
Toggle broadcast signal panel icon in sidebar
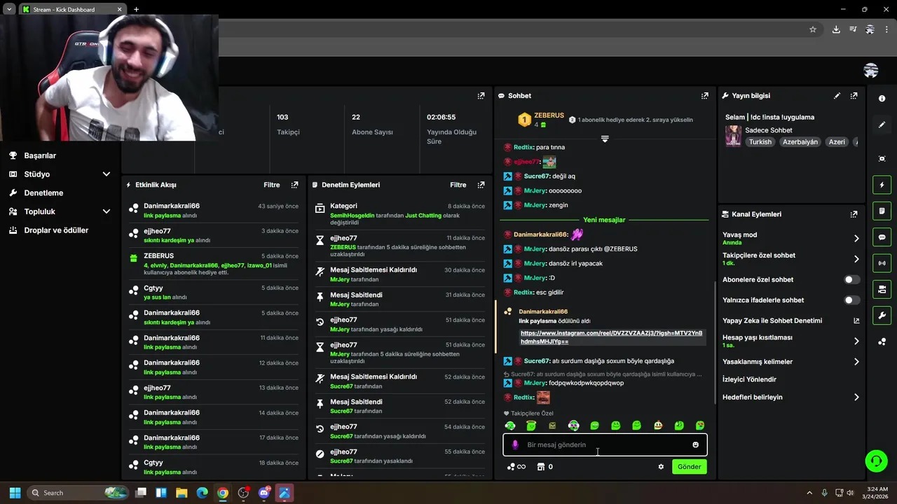[x=882, y=263]
